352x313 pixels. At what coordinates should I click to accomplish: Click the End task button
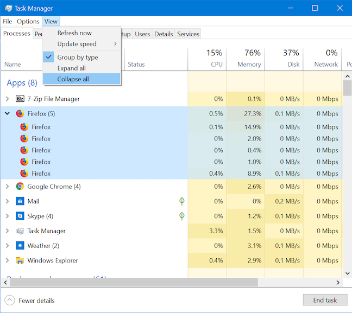coord(325,300)
